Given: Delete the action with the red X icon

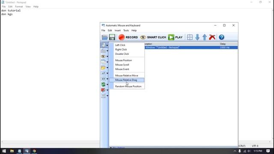Looking at the screenshot, I should (x=212, y=37).
